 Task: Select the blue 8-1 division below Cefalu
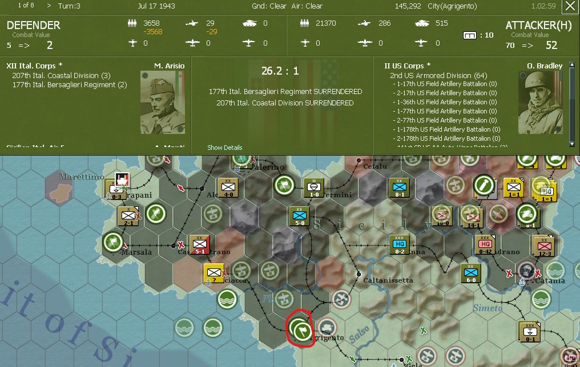pyautogui.click(x=400, y=188)
